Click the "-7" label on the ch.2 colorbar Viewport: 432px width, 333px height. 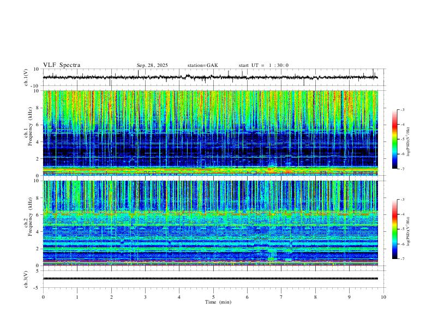pos(402,259)
